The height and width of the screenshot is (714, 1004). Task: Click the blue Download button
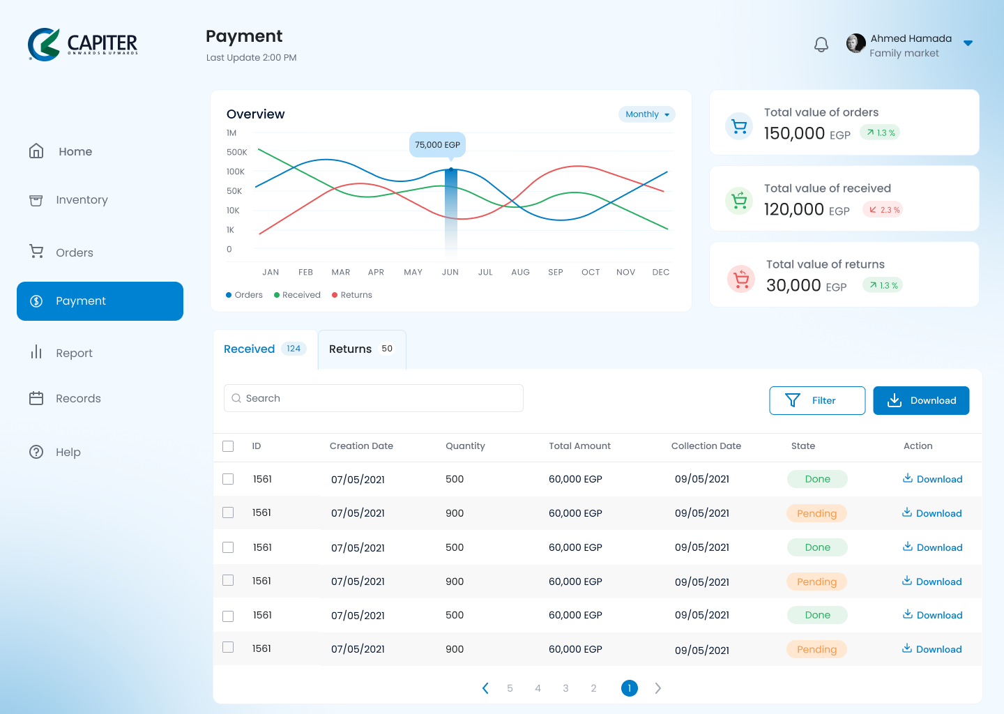click(x=921, y=400)
